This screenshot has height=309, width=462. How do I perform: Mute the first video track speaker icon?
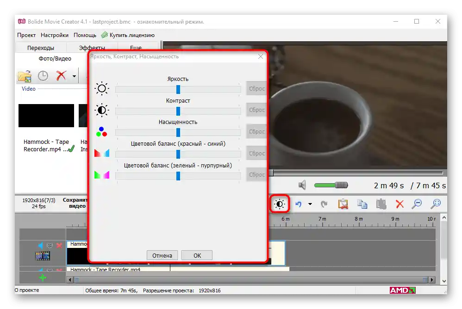(41, 245)
